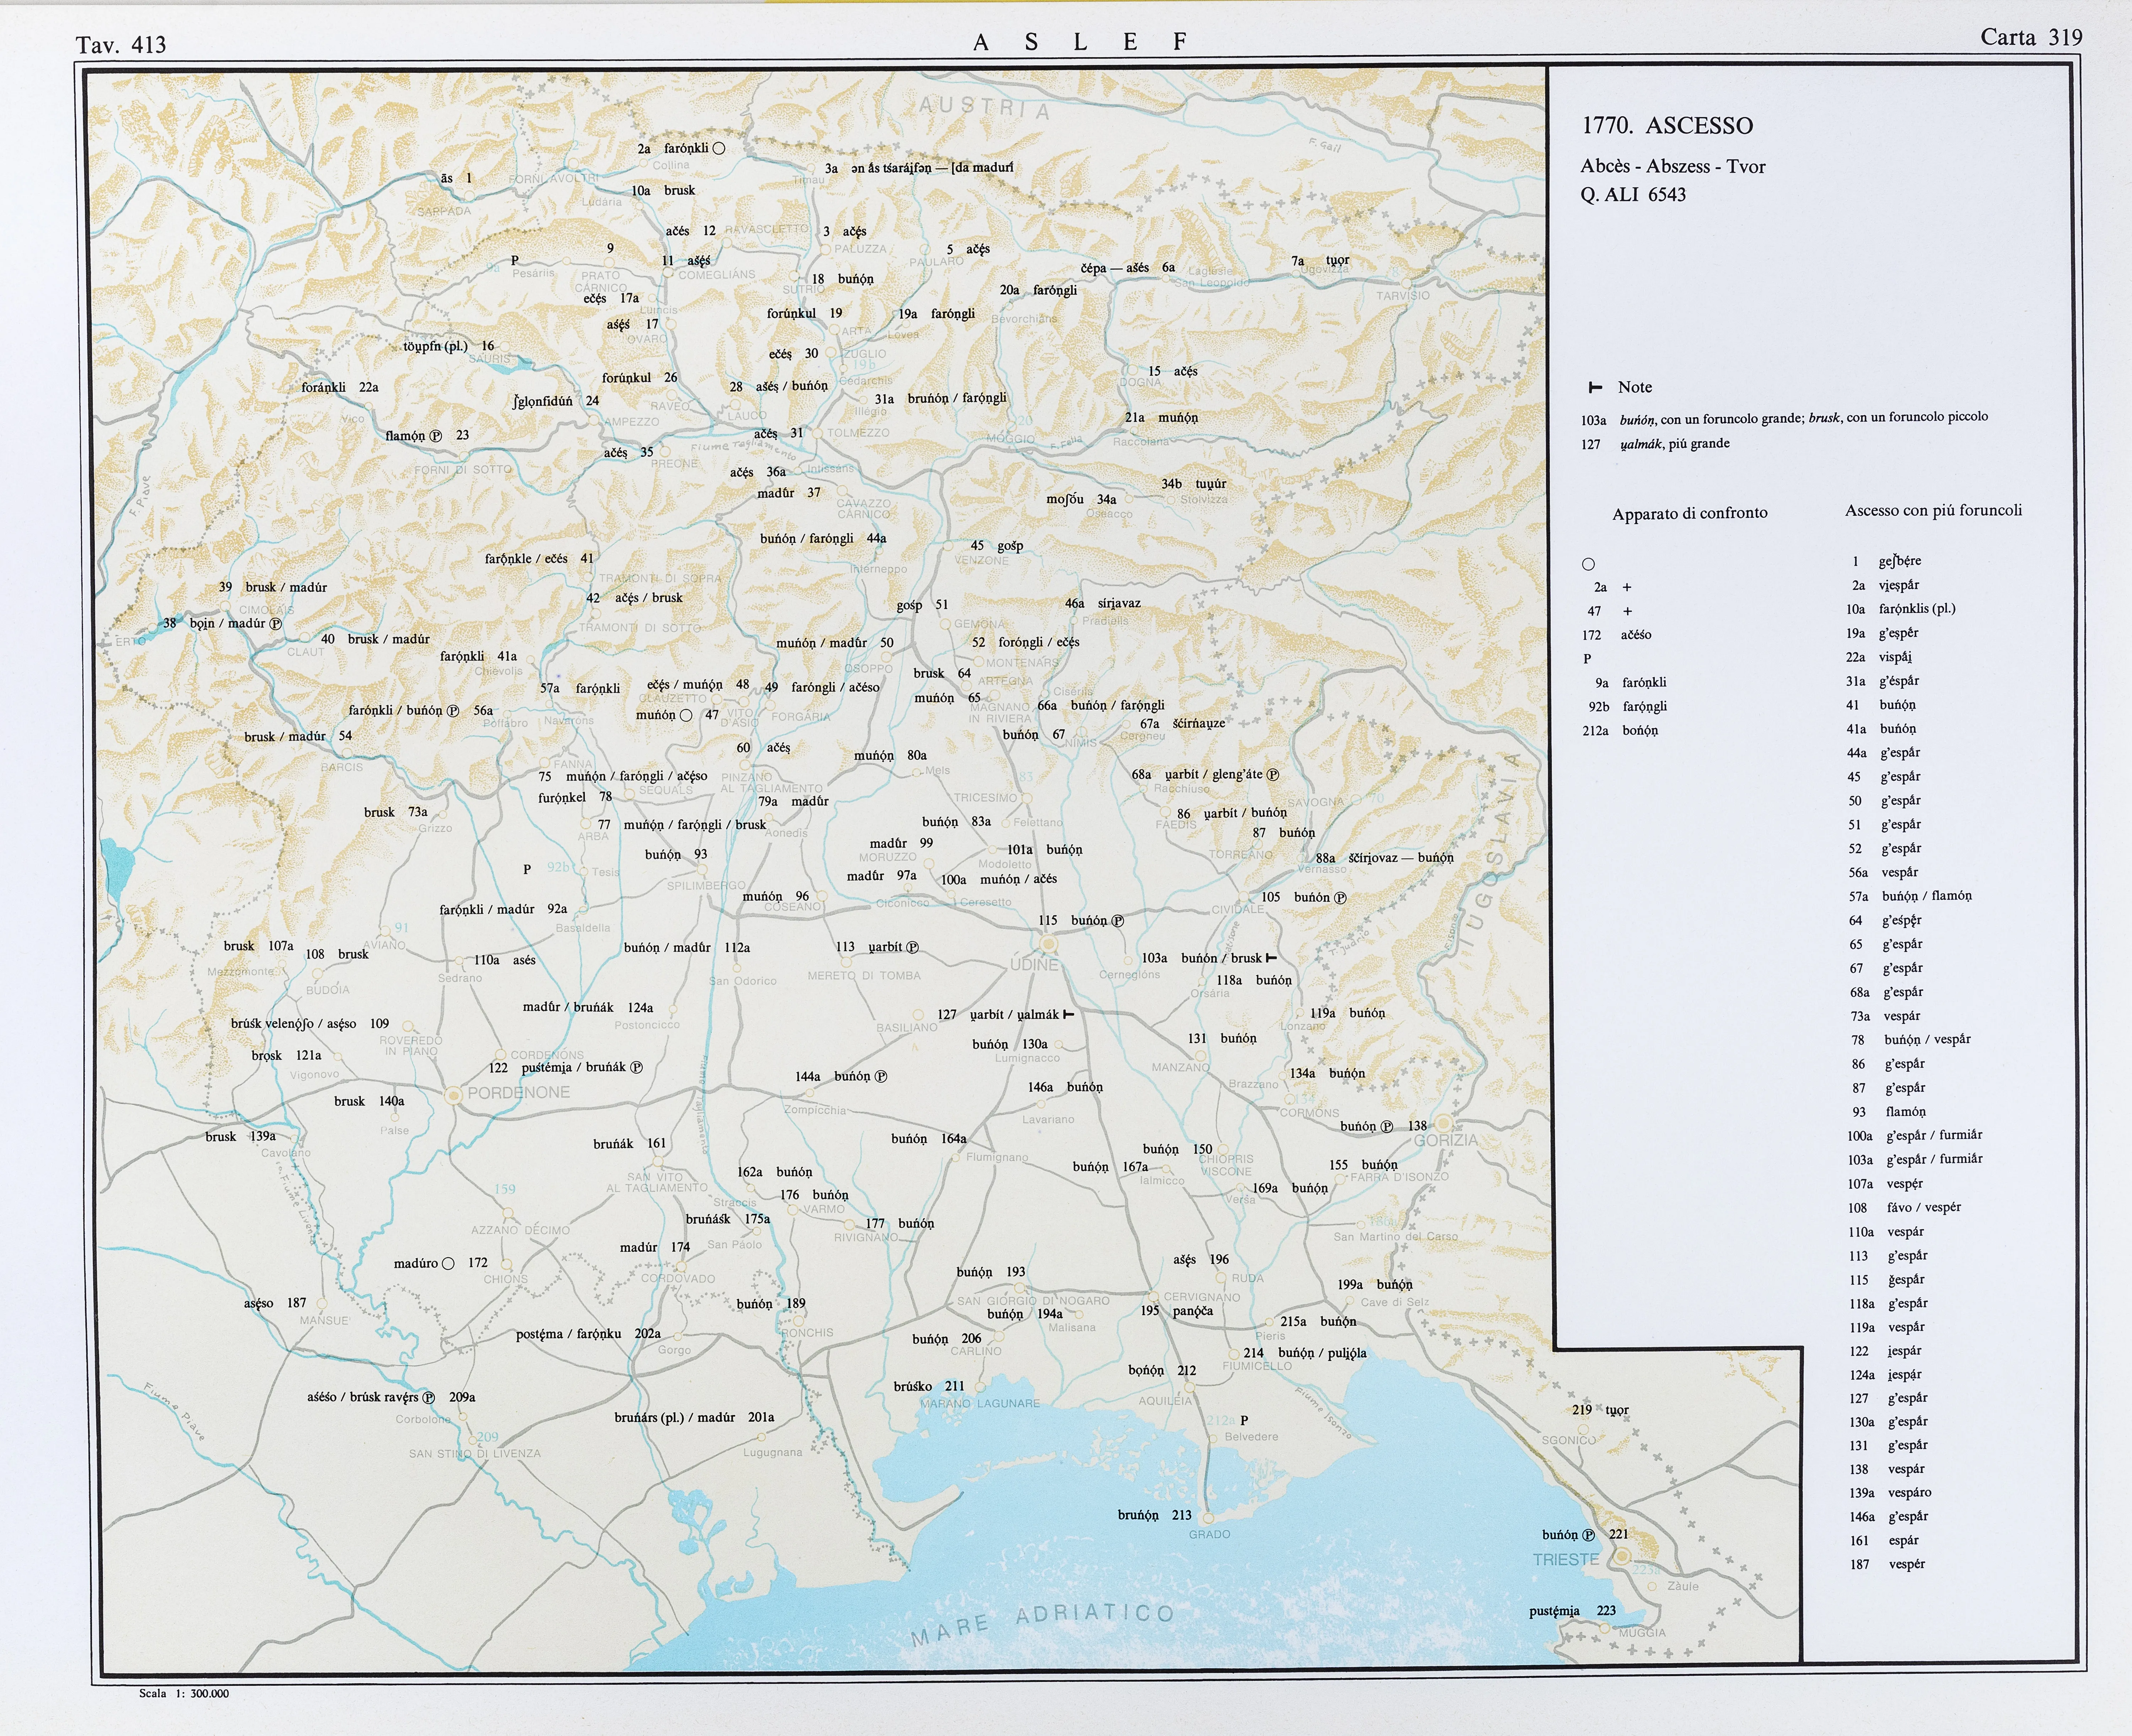
Task: Click the empty circle symbol under Apparato di confronto
Action: pos(1588,564)
